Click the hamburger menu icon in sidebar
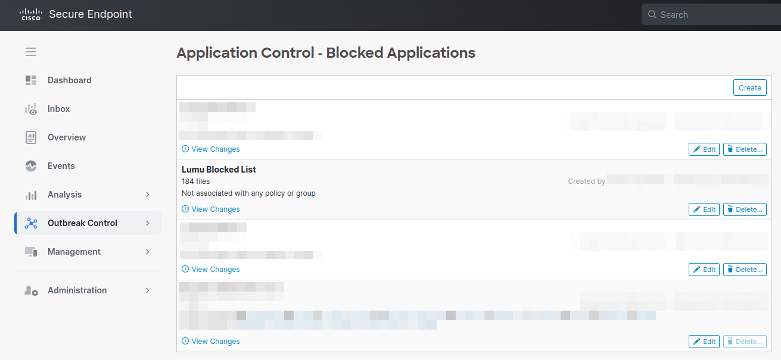 click(x=31, y=52)
